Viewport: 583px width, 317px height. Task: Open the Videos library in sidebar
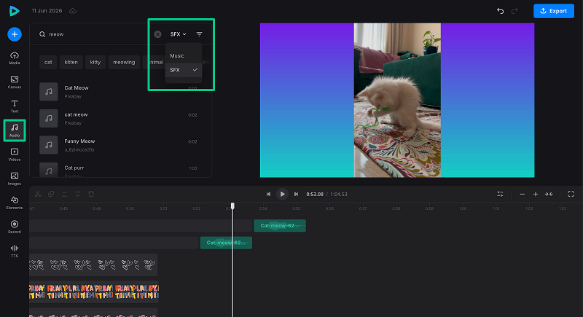15,154
